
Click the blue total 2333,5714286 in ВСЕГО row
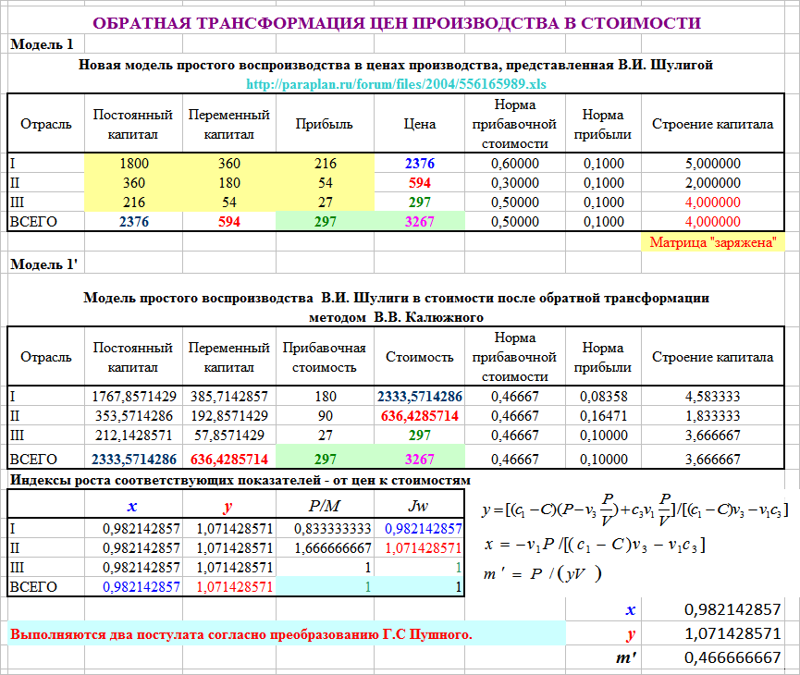(x=134, y=460)
